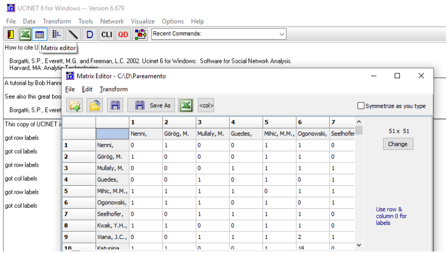Screen dimensions: 447x254
Task: Click the CLI command line button
Action: 106,34
